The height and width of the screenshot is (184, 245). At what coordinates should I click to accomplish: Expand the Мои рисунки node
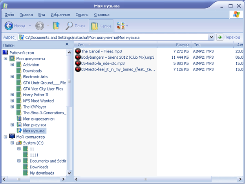tap(12, 125)
